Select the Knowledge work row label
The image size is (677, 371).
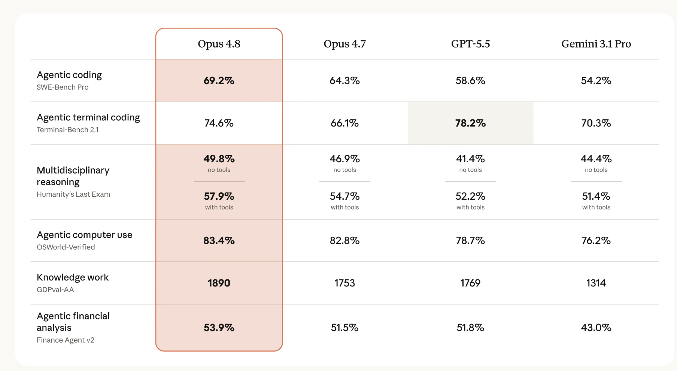73,277
